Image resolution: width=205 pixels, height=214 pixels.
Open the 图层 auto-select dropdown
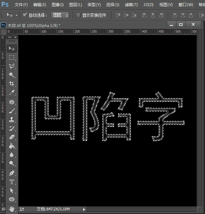click(60, 15)
